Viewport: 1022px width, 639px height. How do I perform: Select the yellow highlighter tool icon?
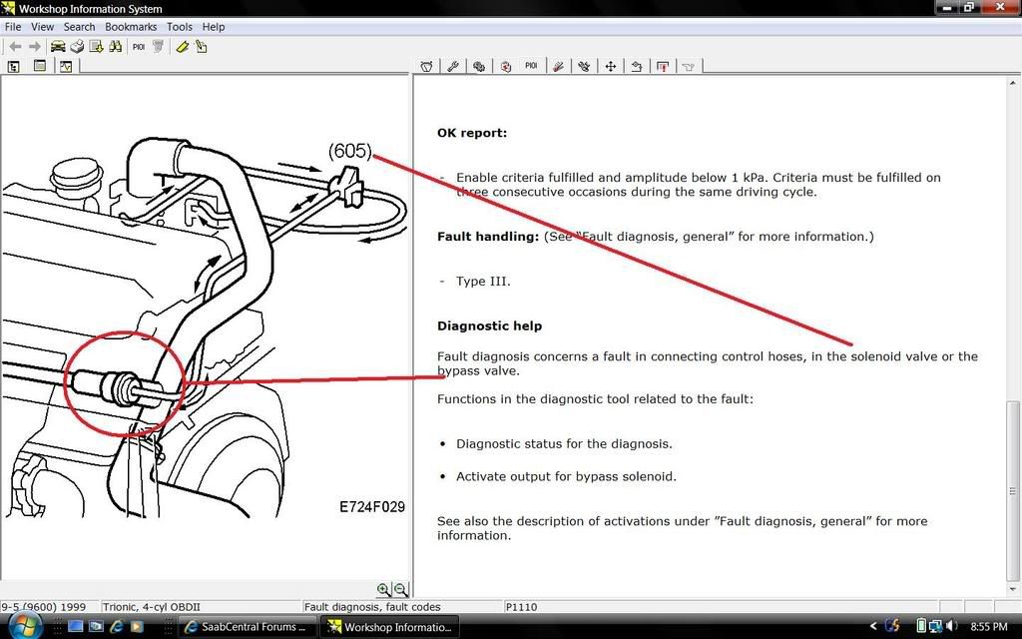182,46
